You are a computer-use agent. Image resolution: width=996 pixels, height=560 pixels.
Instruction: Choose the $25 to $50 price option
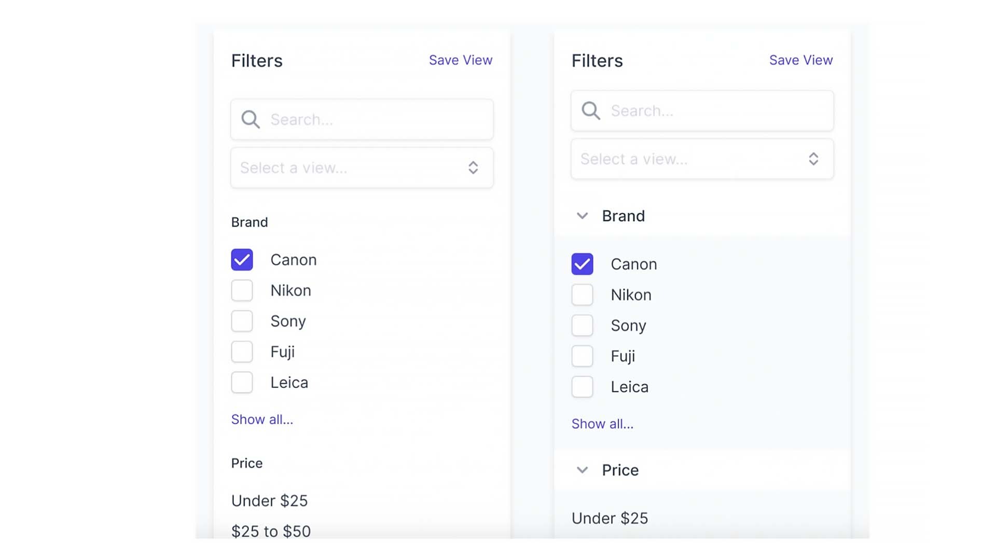pyautogui.click(x=271, y=531)
